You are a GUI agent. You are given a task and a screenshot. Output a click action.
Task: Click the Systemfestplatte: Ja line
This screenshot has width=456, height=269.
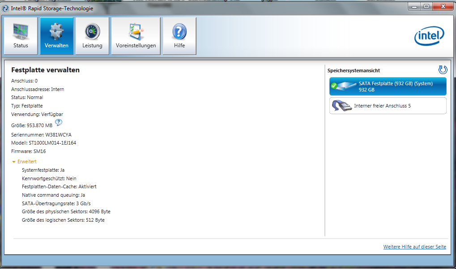tap(43, 170)
